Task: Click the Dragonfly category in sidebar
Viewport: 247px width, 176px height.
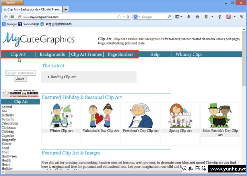Action: pyautogui.click(x=9, y=140)
